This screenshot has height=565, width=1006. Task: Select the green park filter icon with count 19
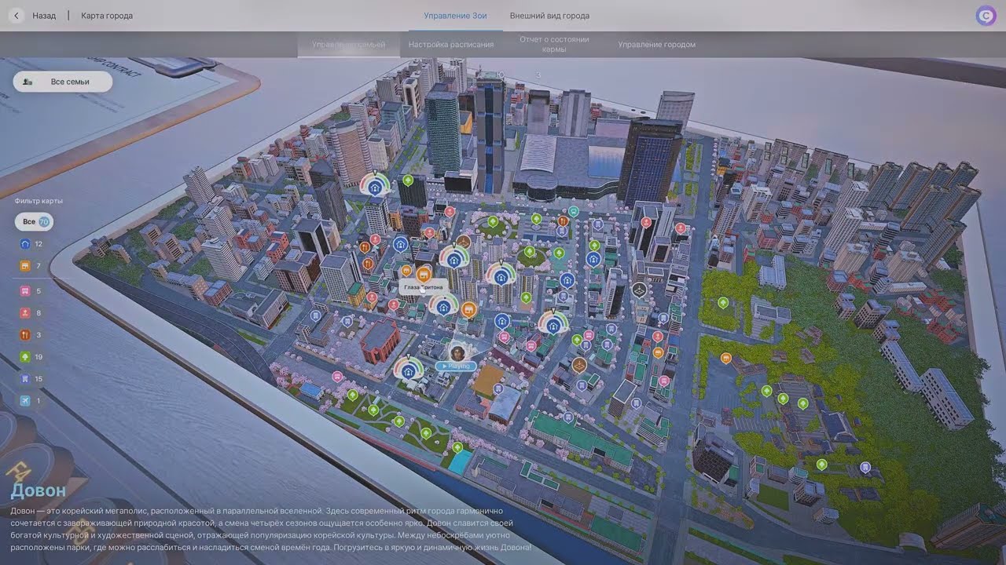tap(25, 357)
